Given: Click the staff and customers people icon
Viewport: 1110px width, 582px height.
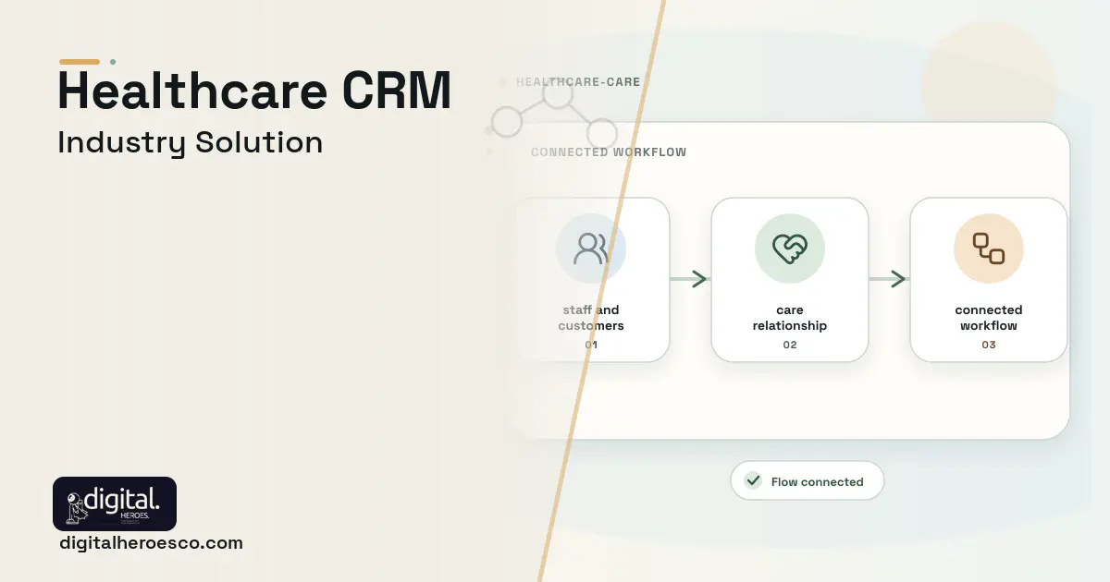Looking at the screenshot, I should [x=591, y=249].
